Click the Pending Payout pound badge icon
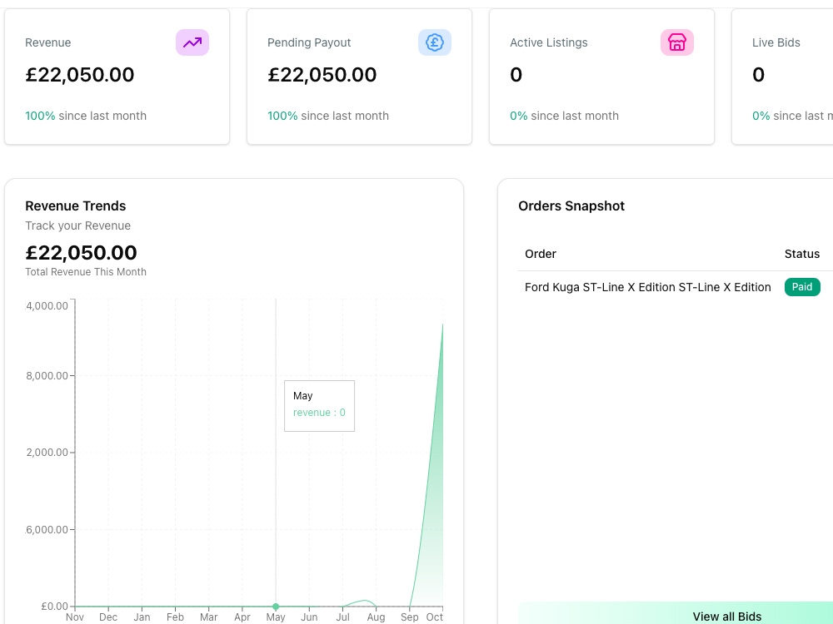The width and height of the screenshot is (833, 624). click(435, 42)
